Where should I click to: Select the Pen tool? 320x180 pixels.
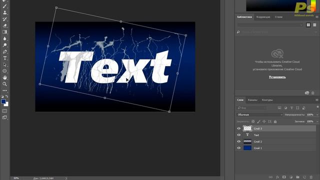[4, 51]
